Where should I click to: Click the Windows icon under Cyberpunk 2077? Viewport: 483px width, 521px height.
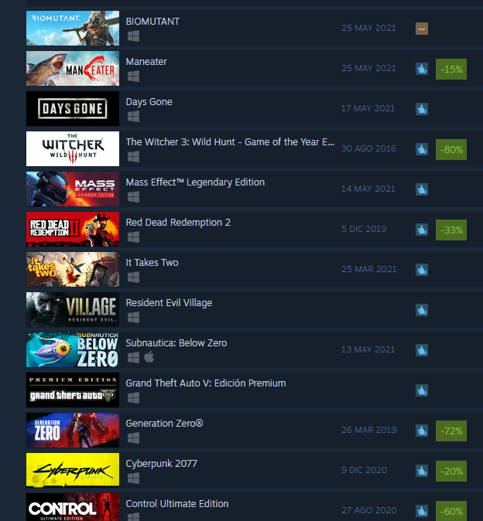pos(133,478)
